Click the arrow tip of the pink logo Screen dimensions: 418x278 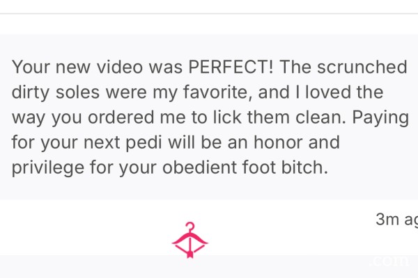coord(189,254)
